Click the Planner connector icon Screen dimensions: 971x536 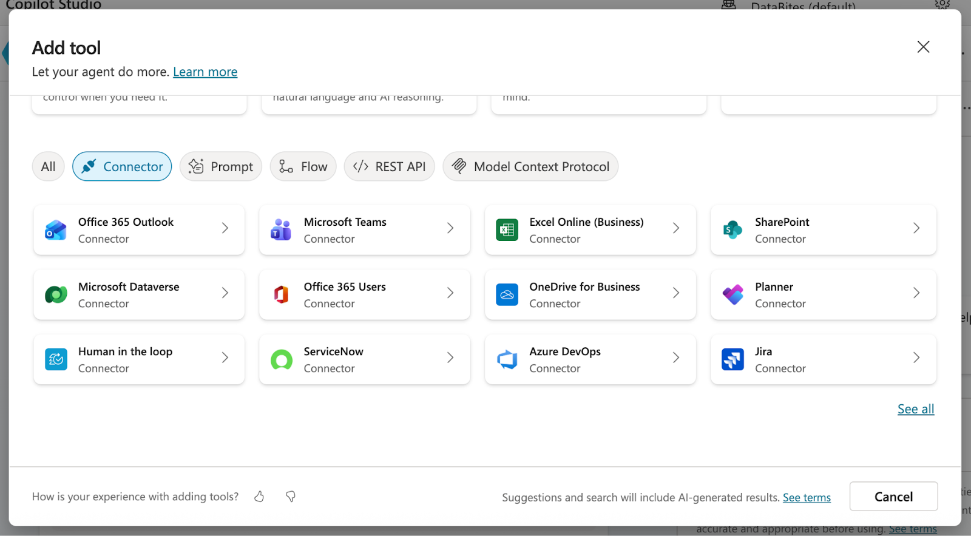(732, 295)
